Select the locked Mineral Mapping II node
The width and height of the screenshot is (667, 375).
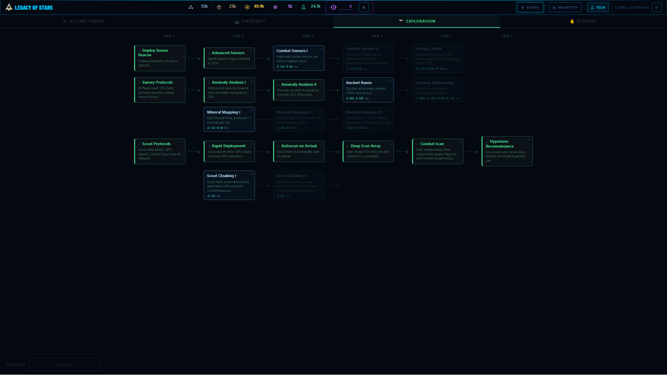299,119
